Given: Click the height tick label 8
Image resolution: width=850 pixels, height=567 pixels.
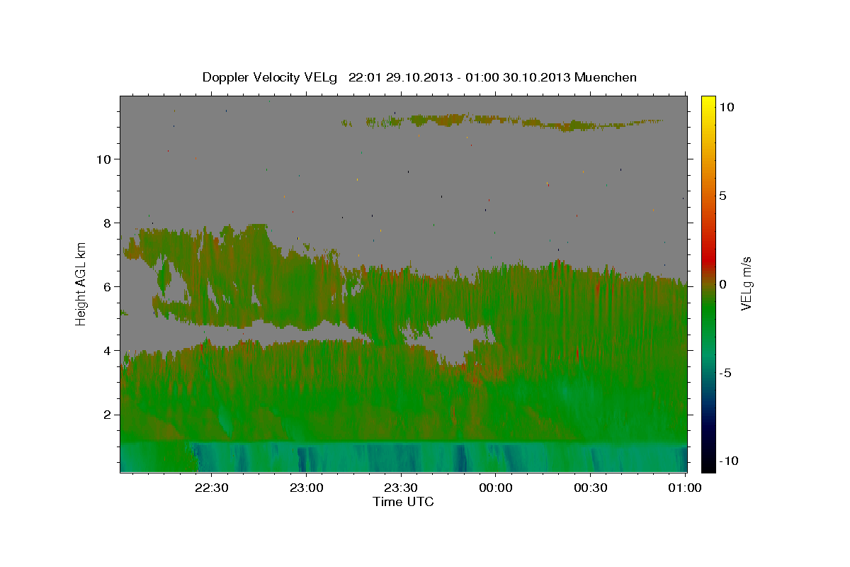Looking at the screenshot, I should point(106,223).
